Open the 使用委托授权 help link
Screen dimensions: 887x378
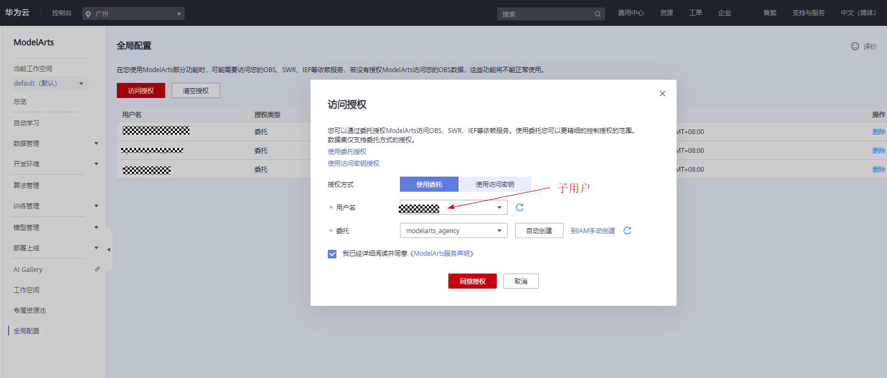tap(347, 152)
